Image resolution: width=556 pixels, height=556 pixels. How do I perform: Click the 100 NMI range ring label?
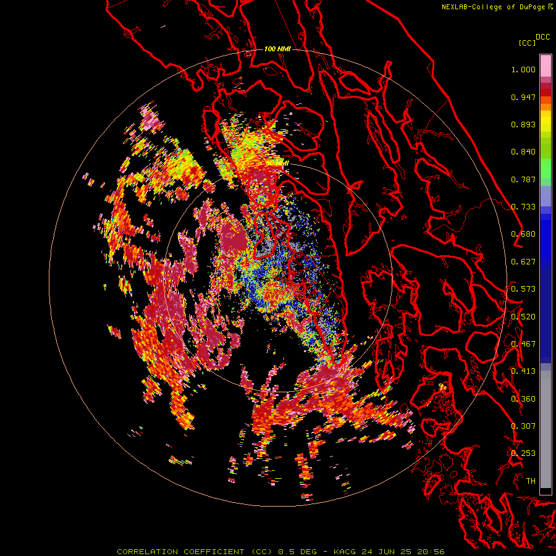point(277,49)
